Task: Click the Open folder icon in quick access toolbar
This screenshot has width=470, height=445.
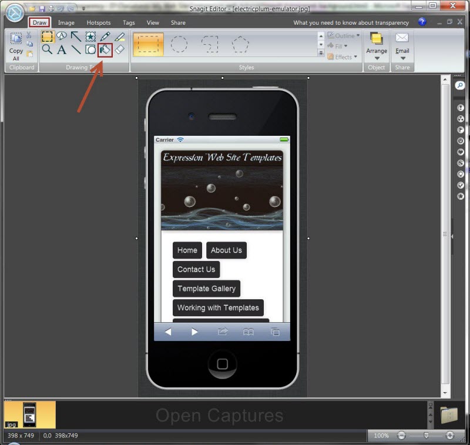Action: 32,9
